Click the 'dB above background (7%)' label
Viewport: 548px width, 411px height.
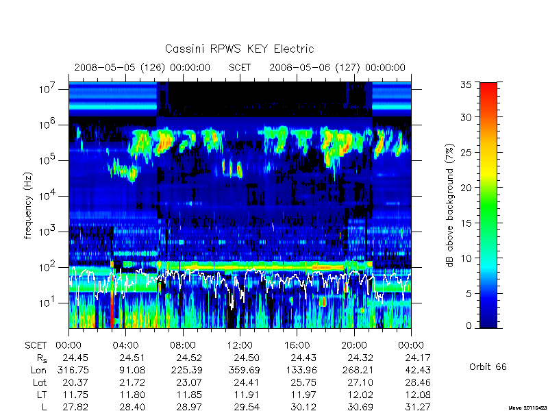[450, 206]
